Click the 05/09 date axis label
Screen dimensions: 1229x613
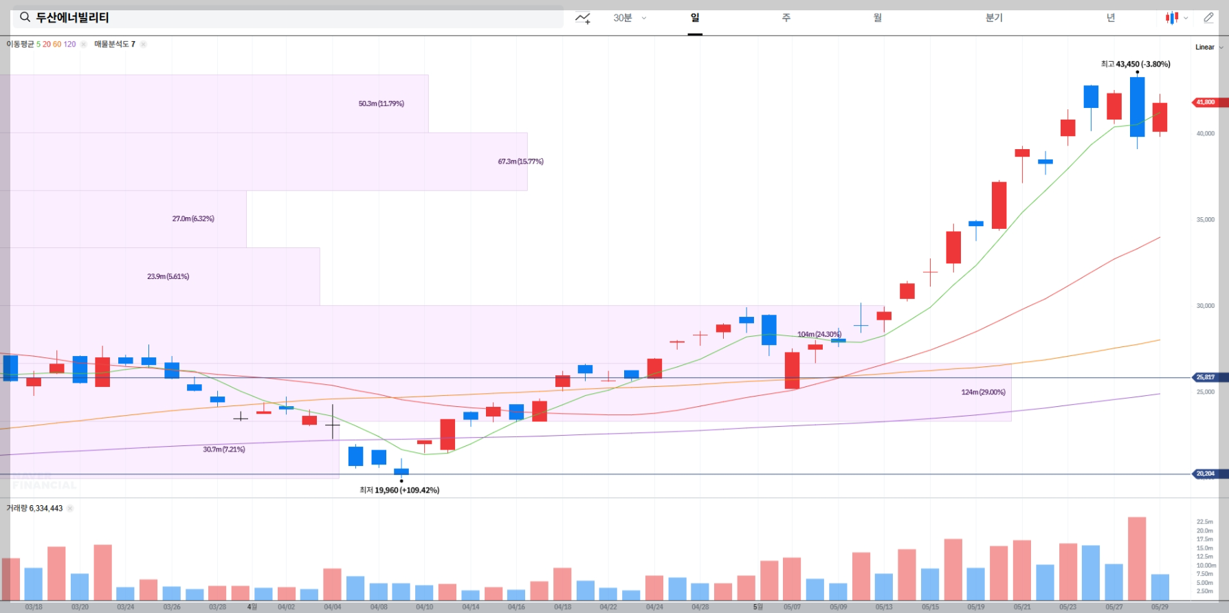[x=838, y=607]
